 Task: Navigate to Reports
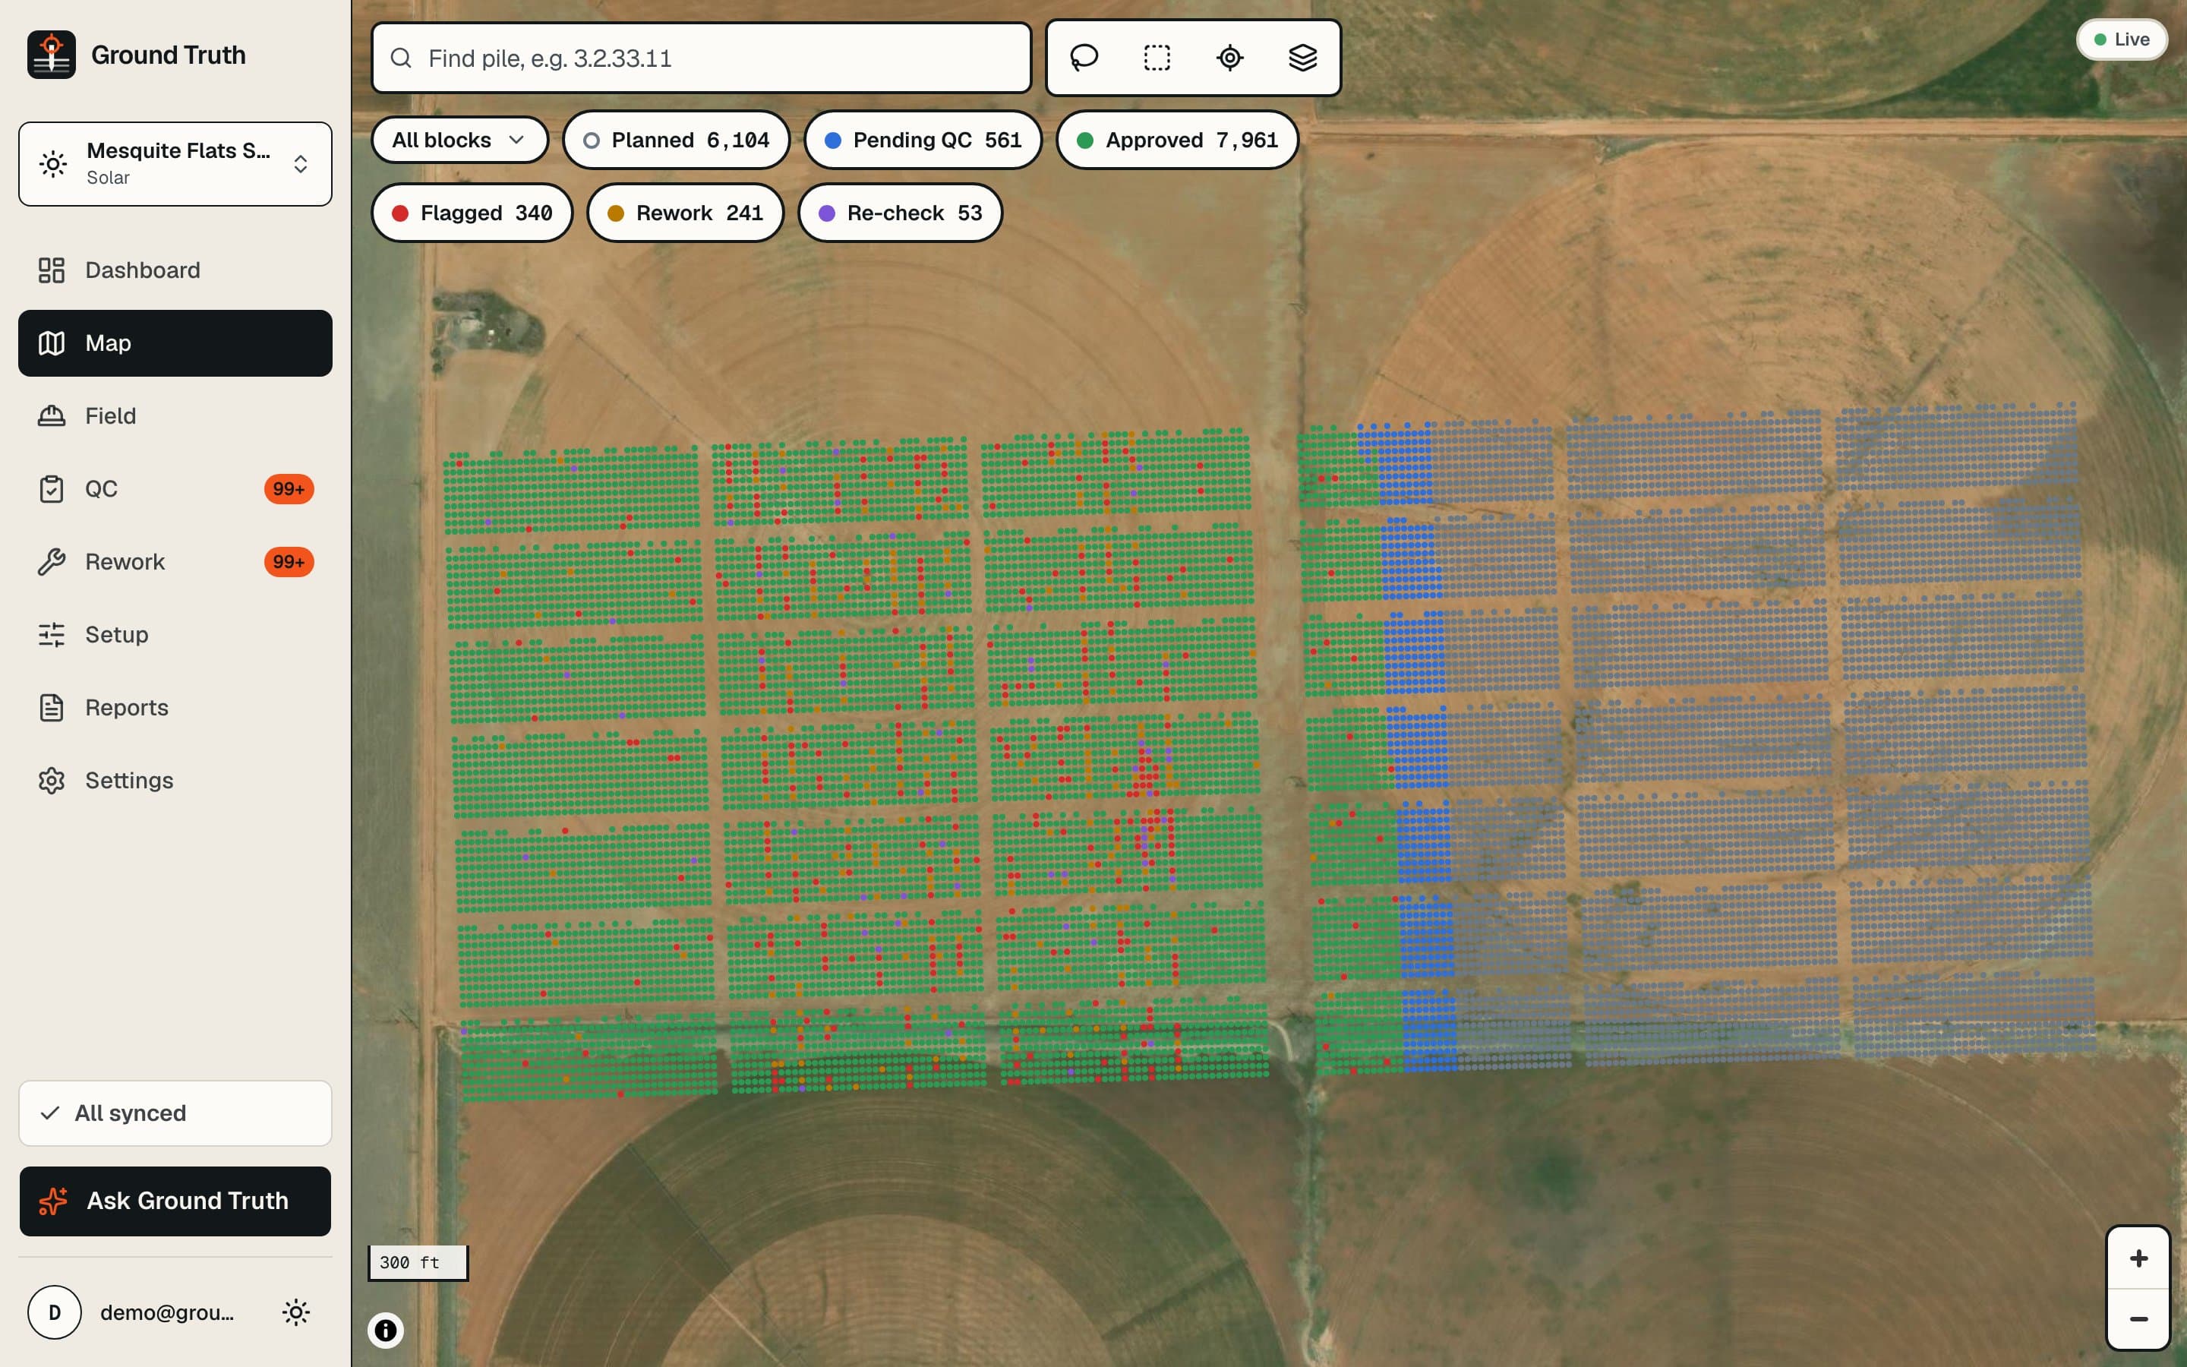[x=175, y=708]
